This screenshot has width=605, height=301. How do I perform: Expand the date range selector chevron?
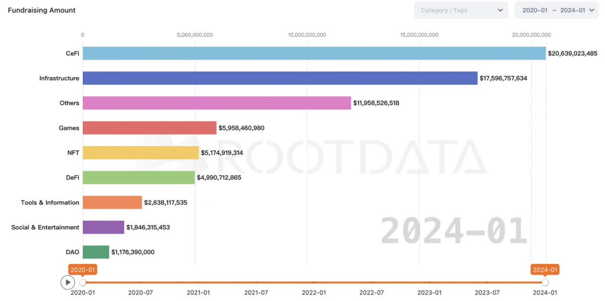pos(592,10)
